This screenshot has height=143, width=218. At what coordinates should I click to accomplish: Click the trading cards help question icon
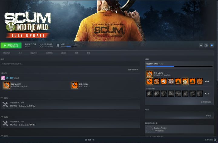click(157, 123)
